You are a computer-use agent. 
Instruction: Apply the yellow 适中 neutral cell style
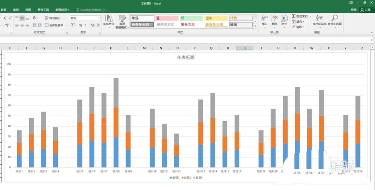coord(216,18)
